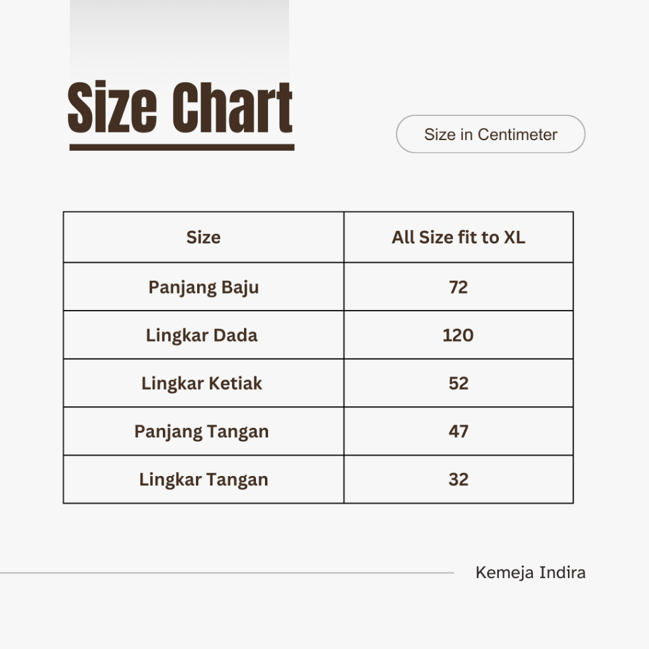Select the value 72 in the table
Viewport: 649px width, 649px height.
coord(458,287)
